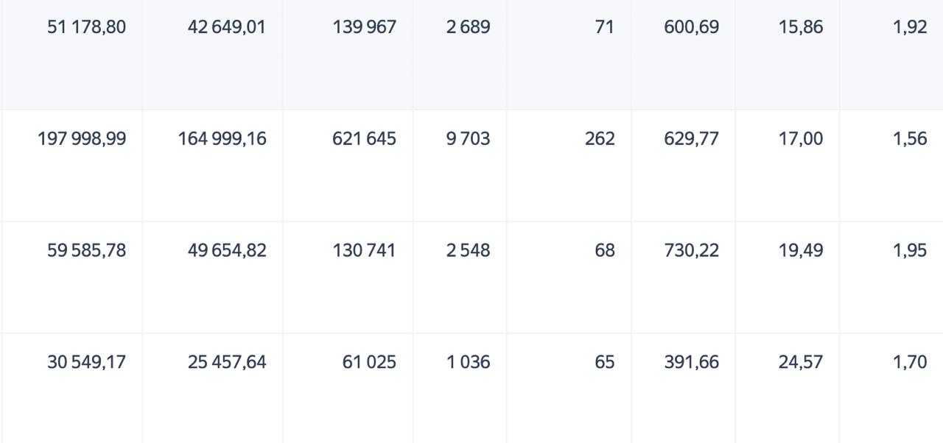Click the 17,00 table cell
Viewport: 943px width, 443px height.
(800, 139)
